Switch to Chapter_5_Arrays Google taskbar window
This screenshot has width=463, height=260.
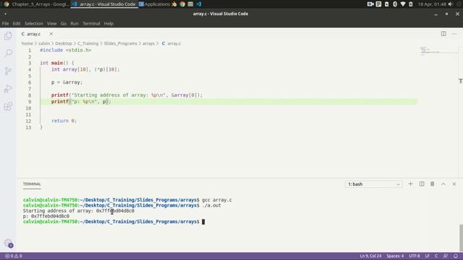pos(37,4)
